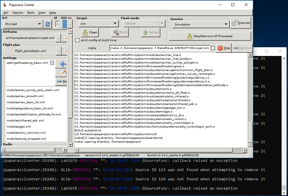Click flight_plans/basic.xml path
Screen dimensions: 288x196
30,51
